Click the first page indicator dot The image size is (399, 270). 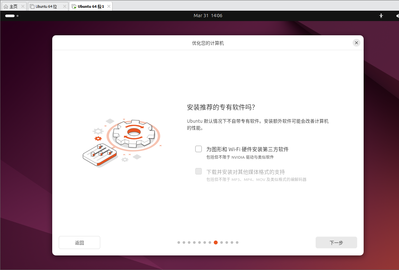tap(179, 242)
